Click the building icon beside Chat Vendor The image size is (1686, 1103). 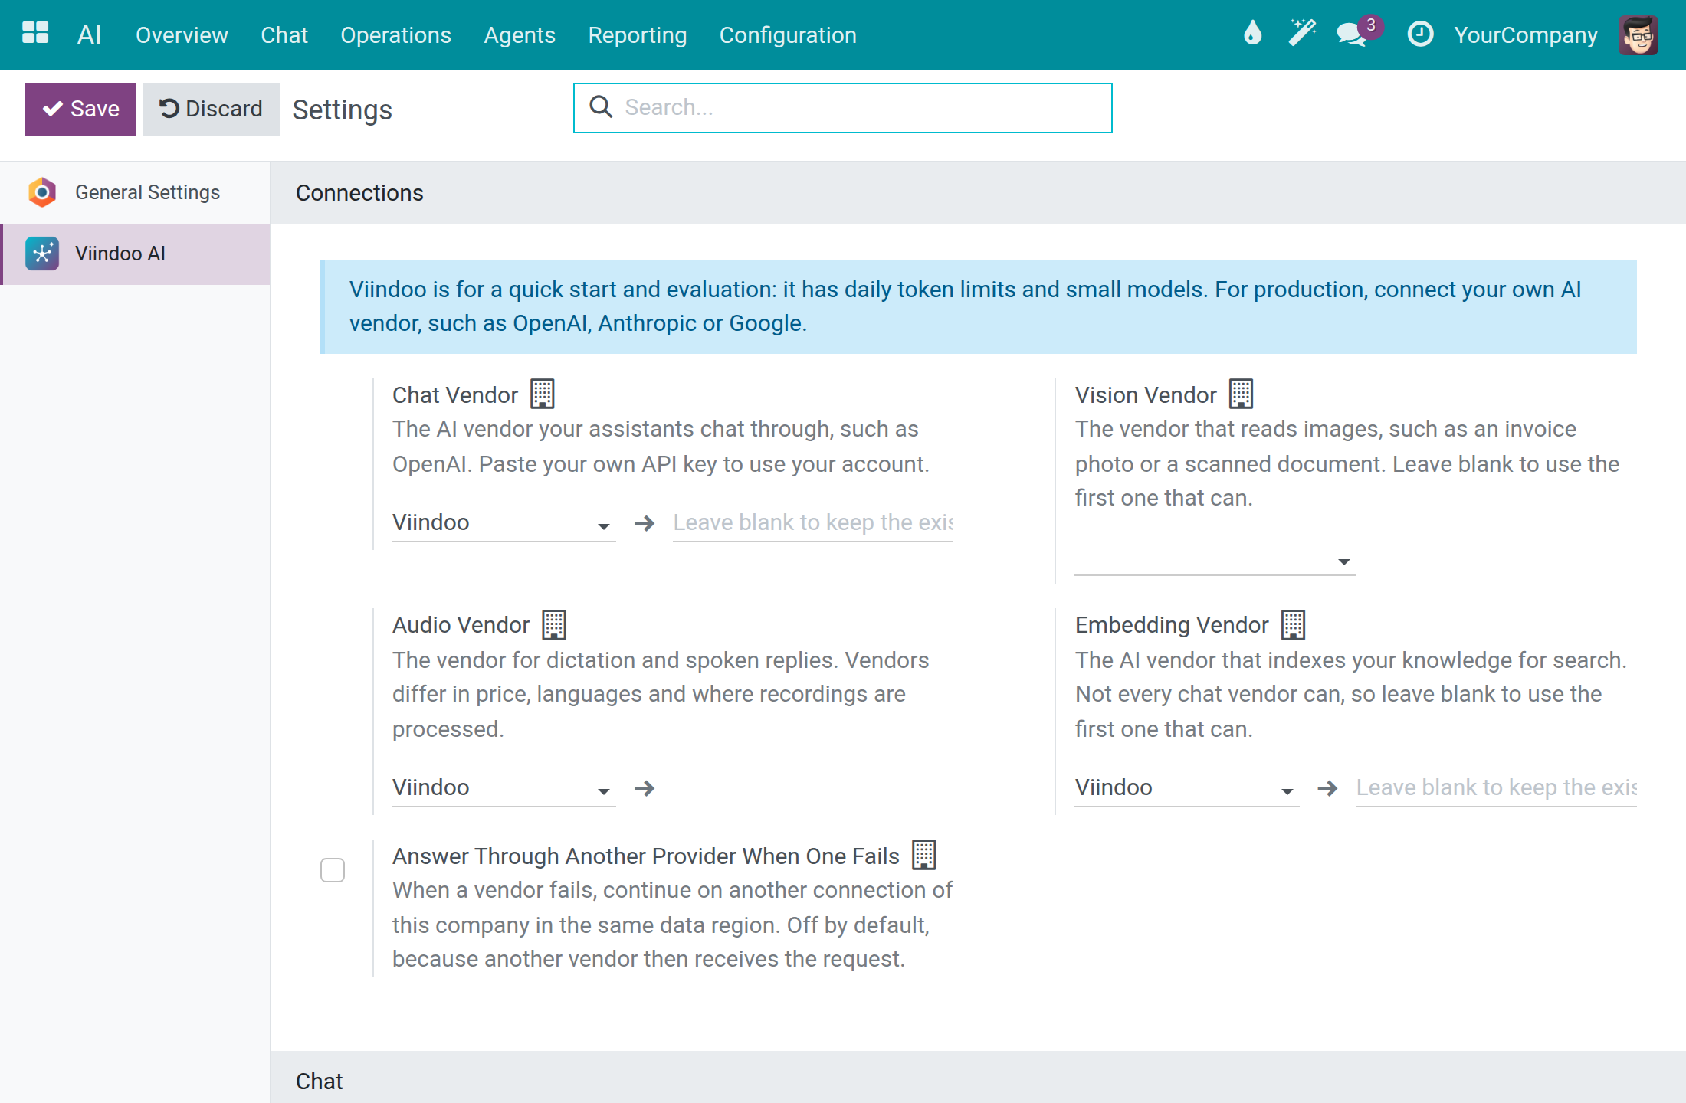pyautogui.click(x=543, y=394)
